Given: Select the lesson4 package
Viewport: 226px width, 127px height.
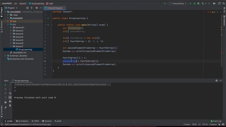Looking at the screenshot, I should [19, 37].
